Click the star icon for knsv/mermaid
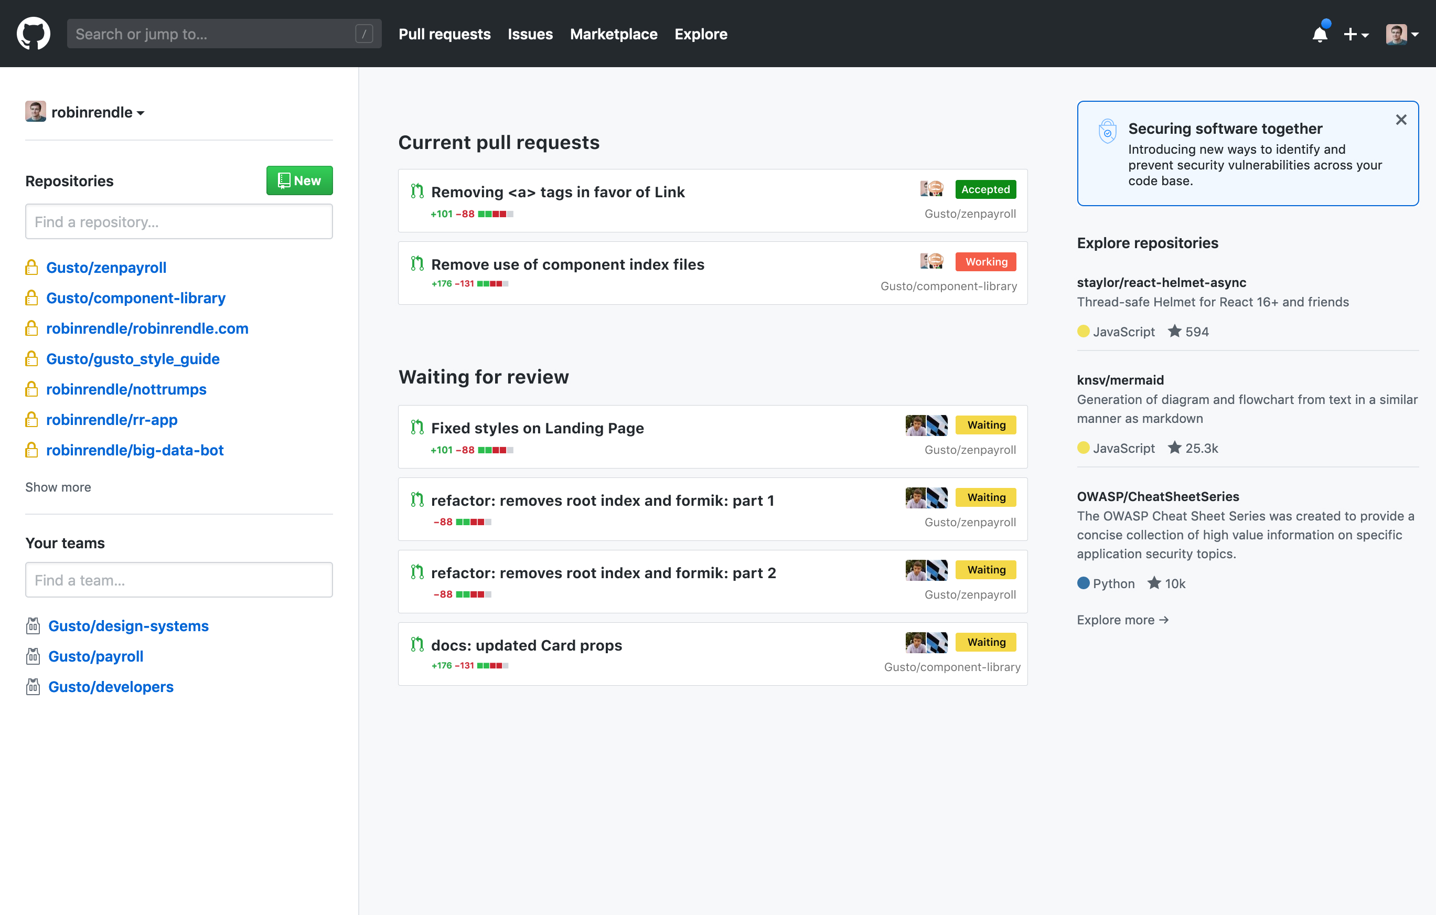The width and height of the screenshot is (1436, 915). click(1174, 448)
